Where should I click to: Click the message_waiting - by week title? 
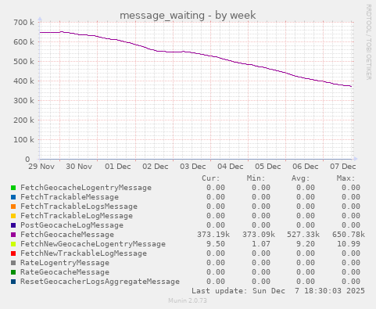coord(188,16)
